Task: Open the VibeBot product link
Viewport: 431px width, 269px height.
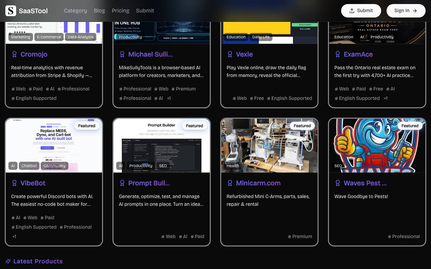Action: 33,183
